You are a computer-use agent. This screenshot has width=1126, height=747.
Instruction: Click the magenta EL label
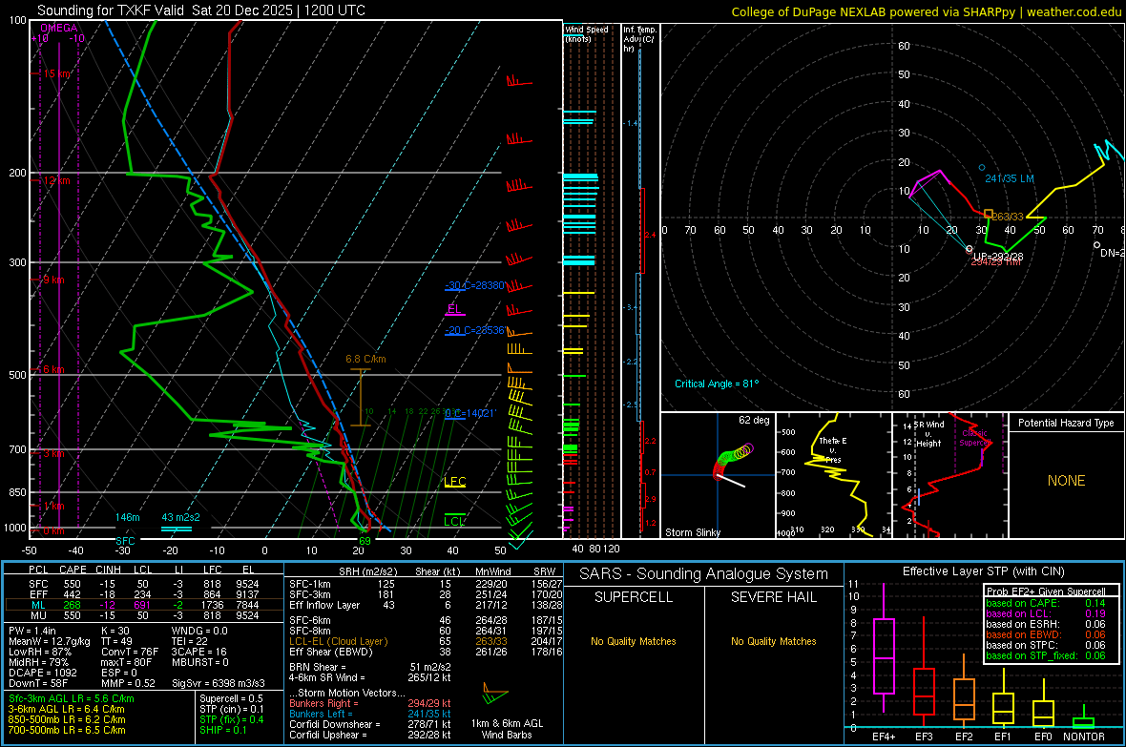click(454, 309)
